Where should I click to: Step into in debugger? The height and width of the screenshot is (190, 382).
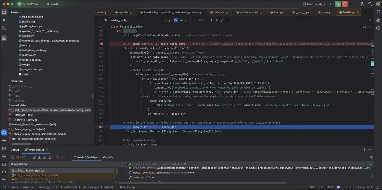39,157
